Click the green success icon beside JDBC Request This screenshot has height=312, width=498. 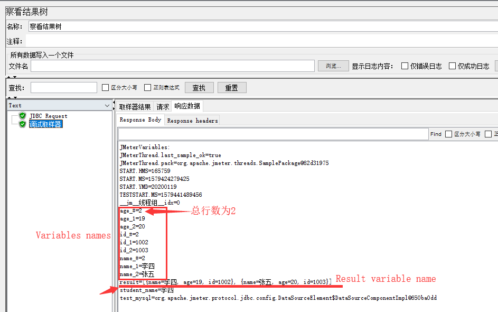click(x=22, y=116)
